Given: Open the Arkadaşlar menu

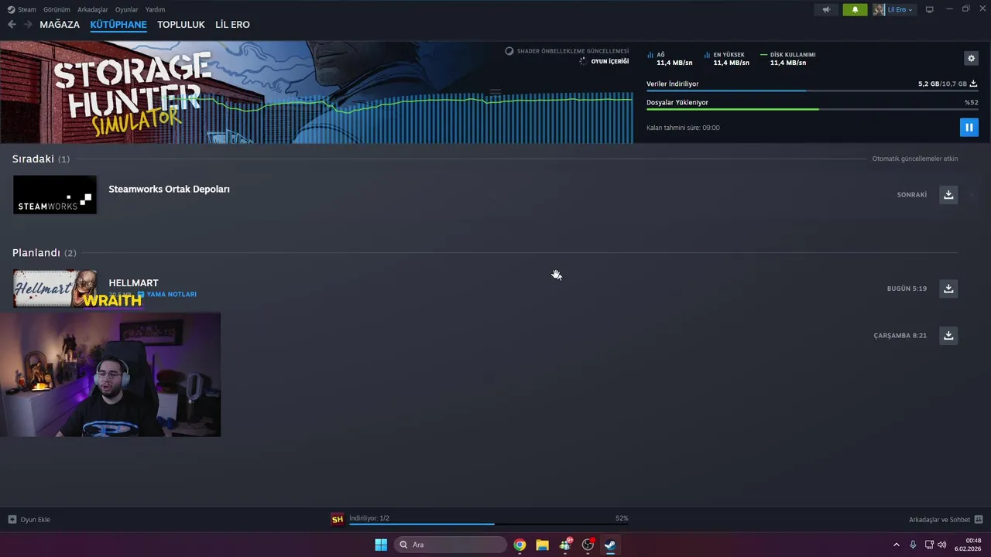Looking at the screenshot, I should pos(93,9).
